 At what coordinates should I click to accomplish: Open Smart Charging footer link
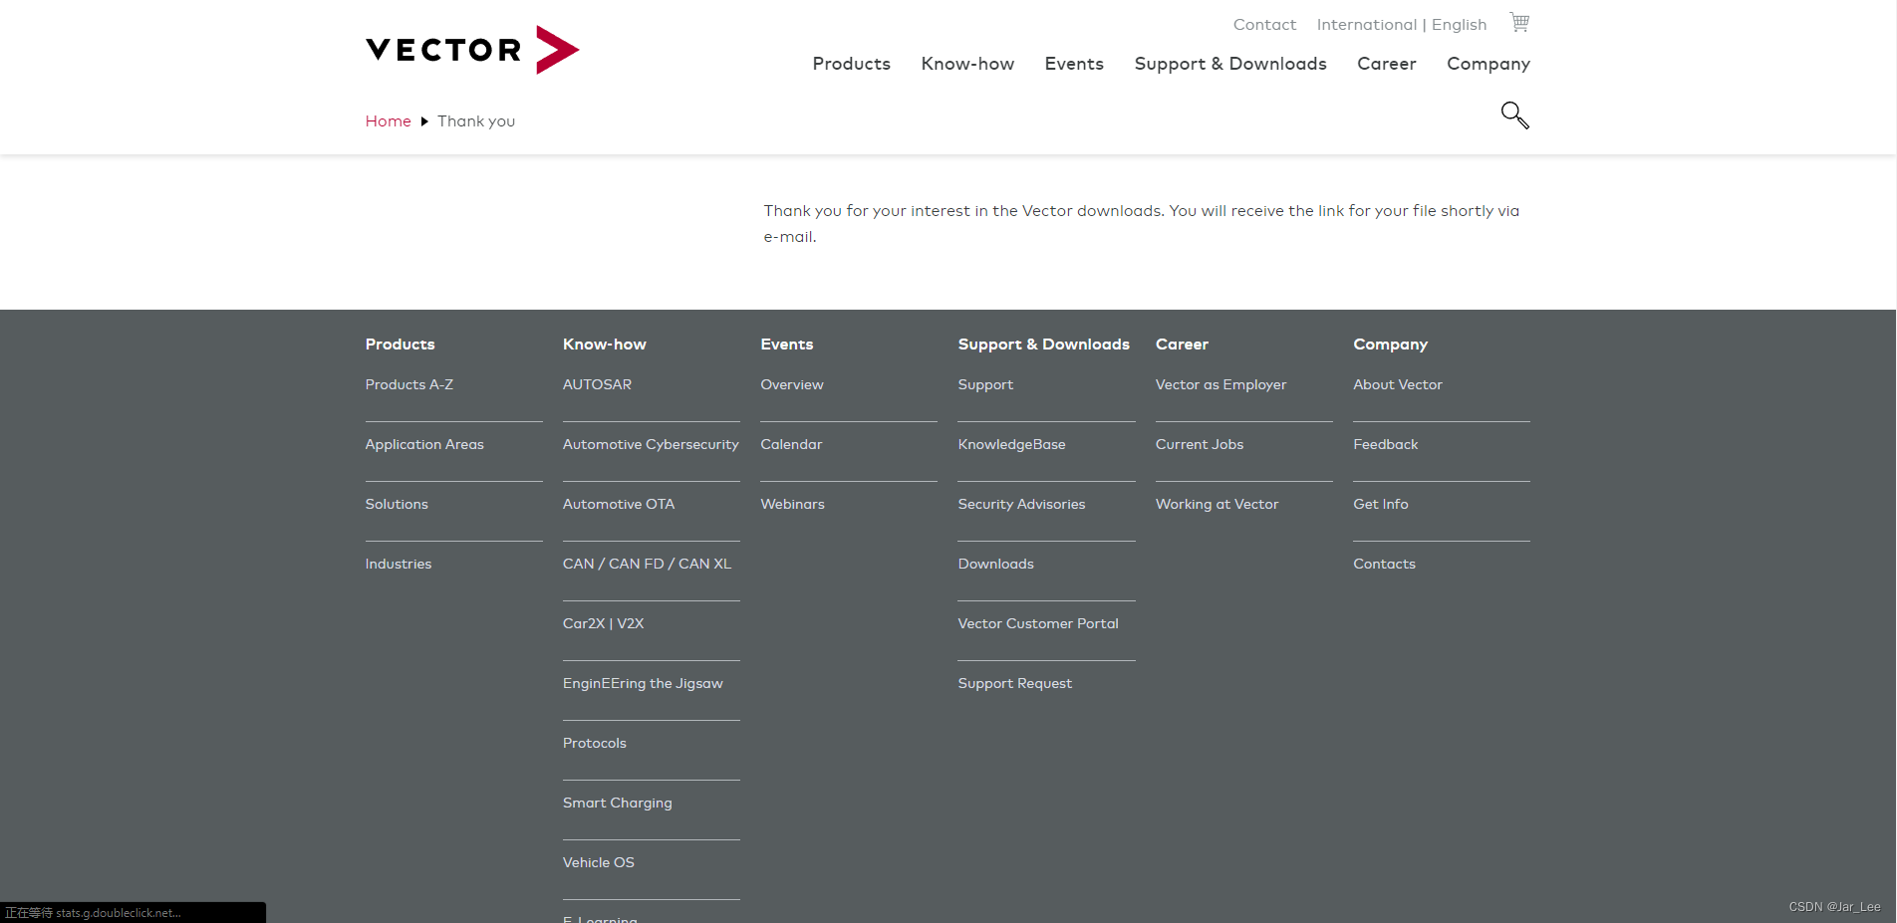[617, 803]
